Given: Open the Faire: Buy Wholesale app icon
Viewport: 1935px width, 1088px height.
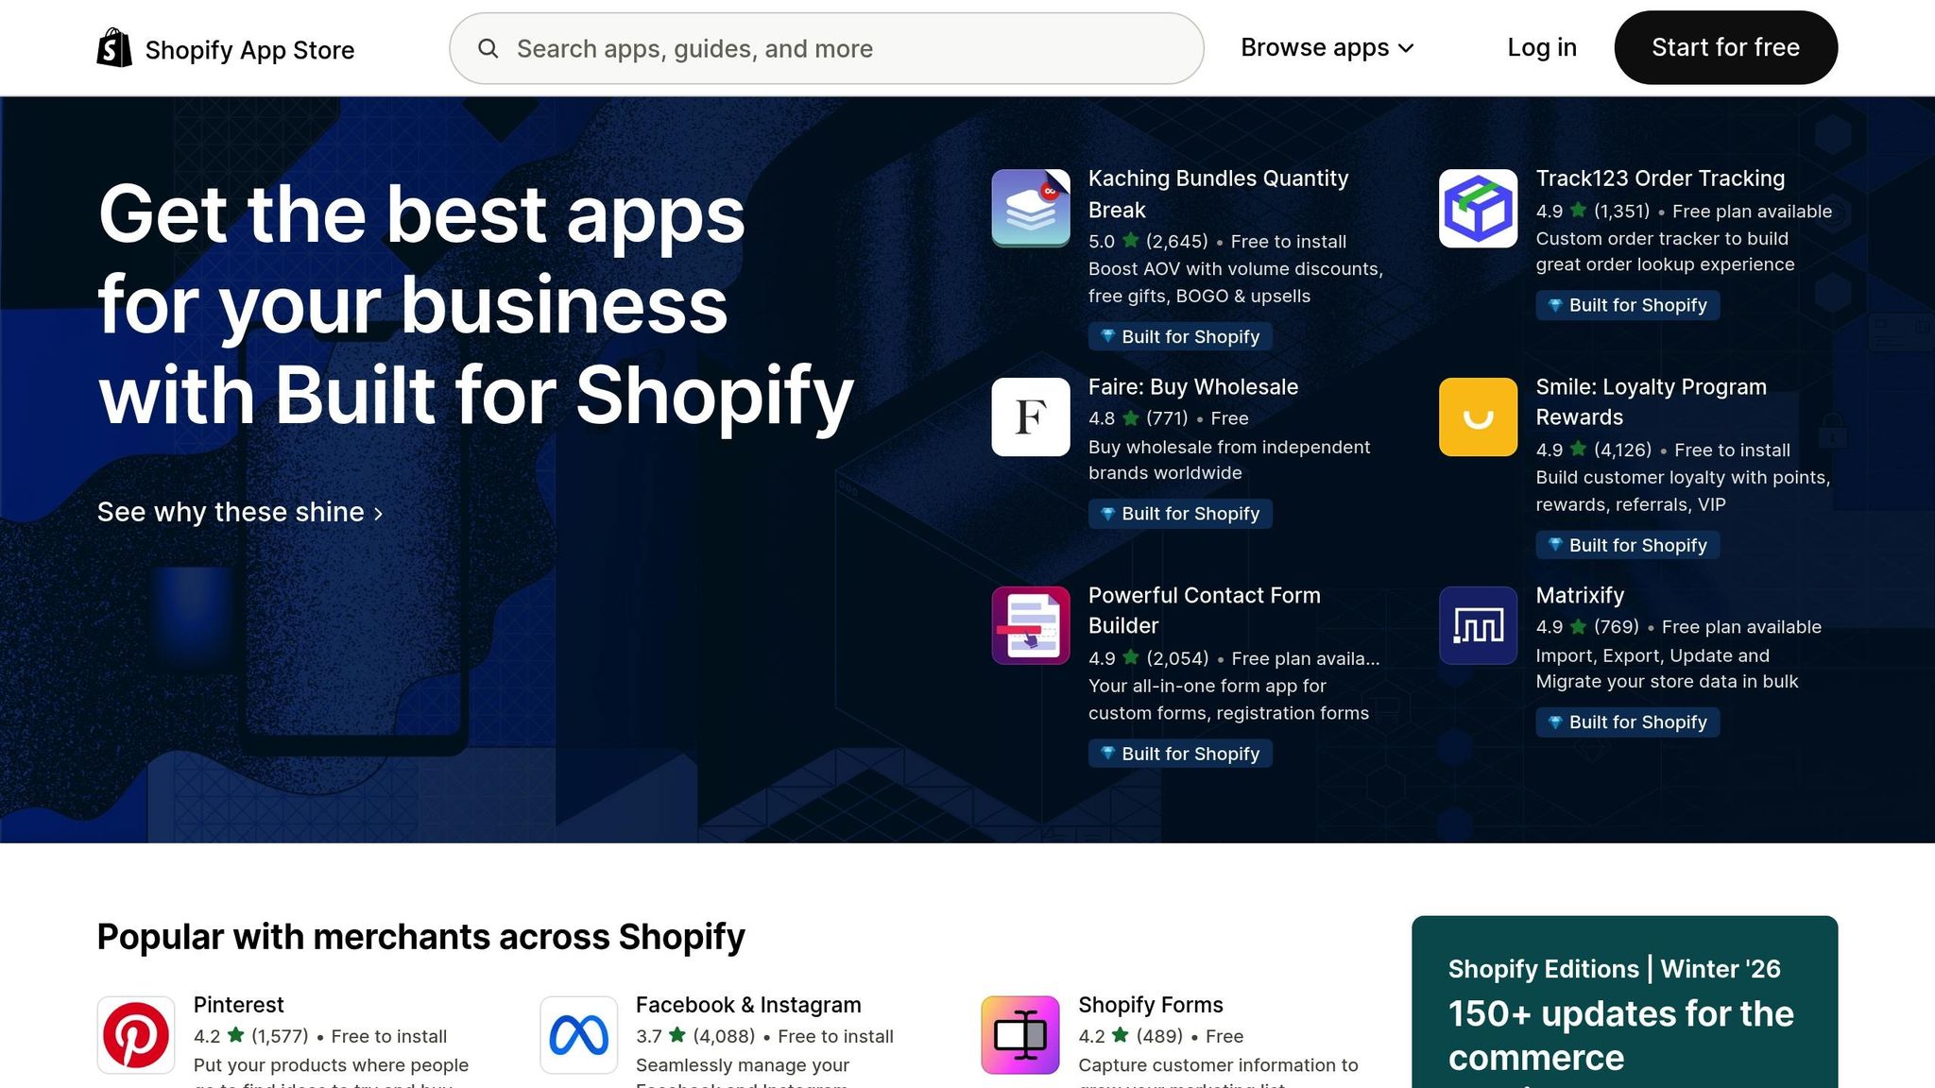Looking at the screenshot, I should point(1030,417).
